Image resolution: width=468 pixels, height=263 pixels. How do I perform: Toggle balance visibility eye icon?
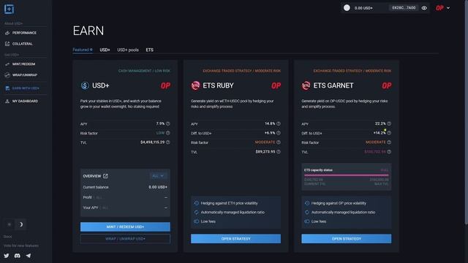pos(424,8)
